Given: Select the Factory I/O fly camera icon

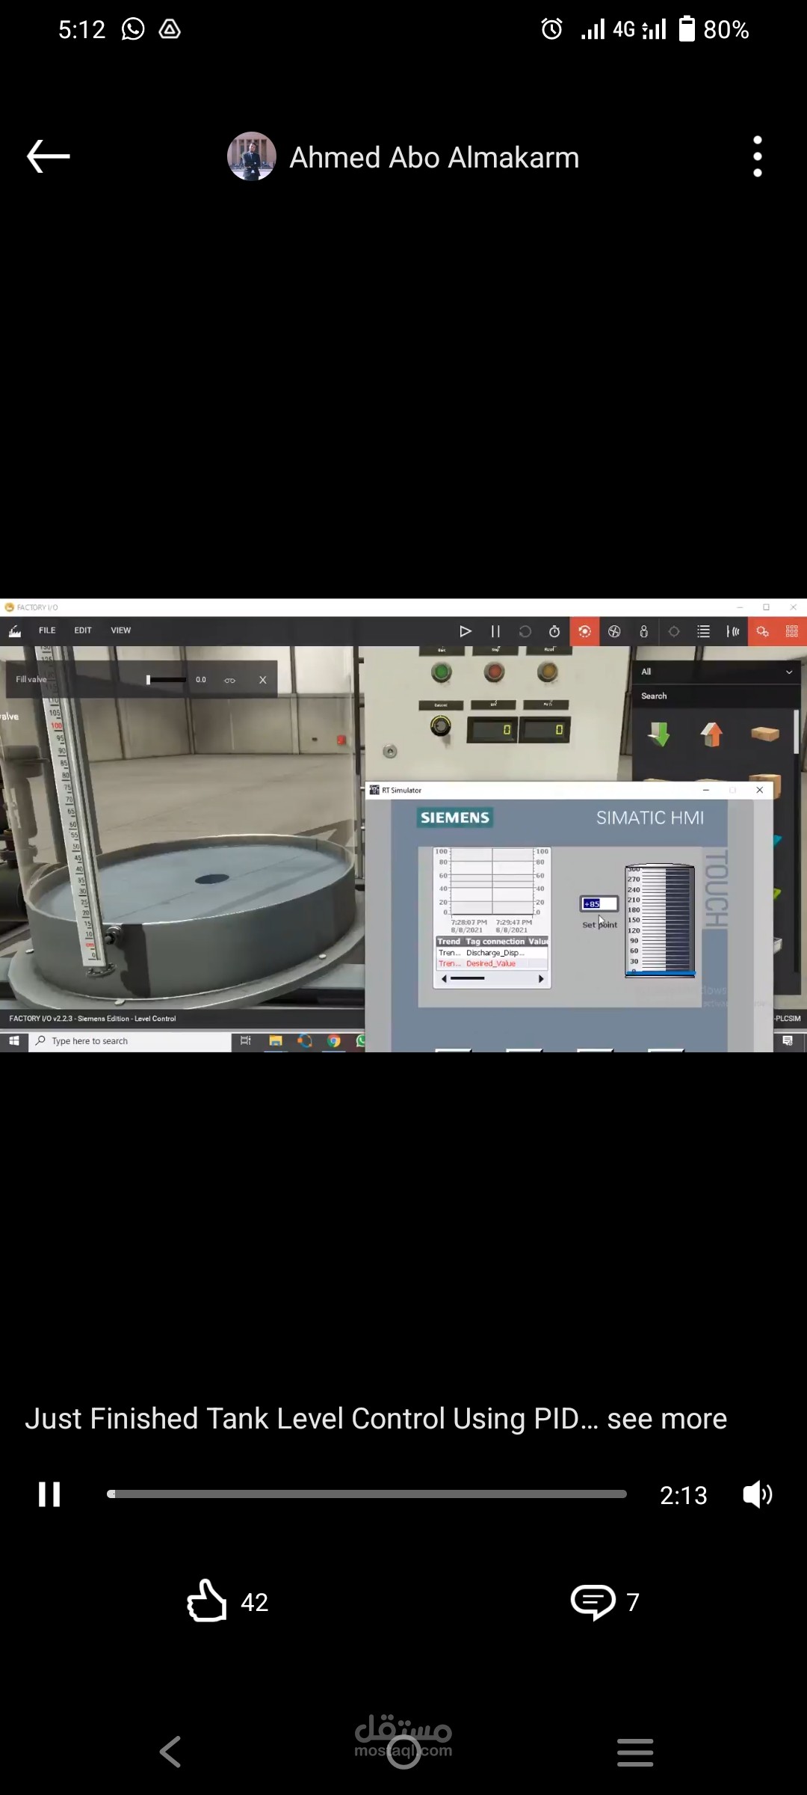Looking at the screenshot, I should coord(614,631).
